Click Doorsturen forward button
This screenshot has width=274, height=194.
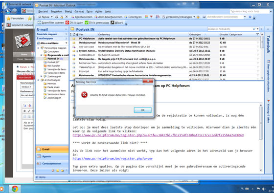pos(133,17)
